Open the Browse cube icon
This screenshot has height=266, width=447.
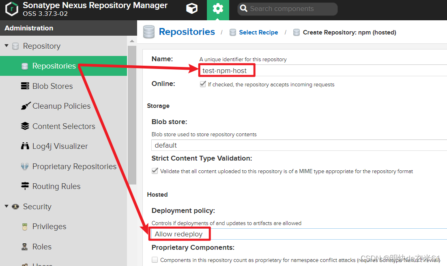point(192,9)
